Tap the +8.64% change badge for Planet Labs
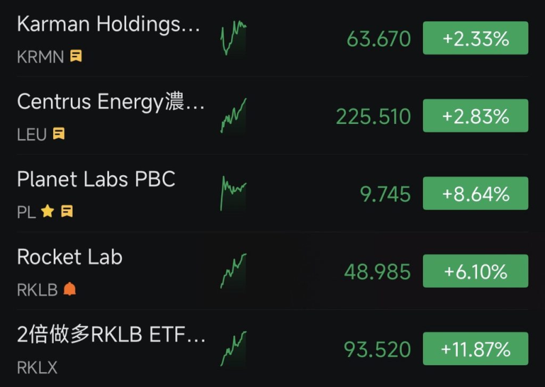 point(476,194)
